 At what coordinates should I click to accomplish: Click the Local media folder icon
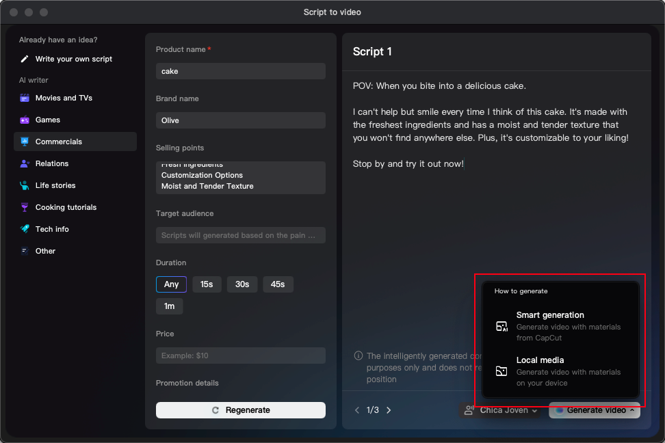click(501, 371)
